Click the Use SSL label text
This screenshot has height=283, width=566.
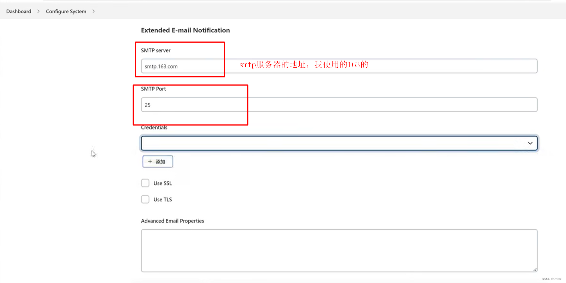click(162, 183)
